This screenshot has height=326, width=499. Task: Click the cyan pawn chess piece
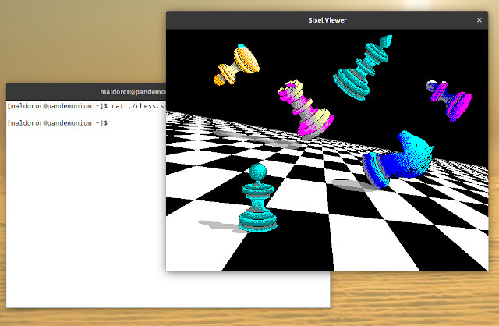pyautogui.click(x=258, y=201)
